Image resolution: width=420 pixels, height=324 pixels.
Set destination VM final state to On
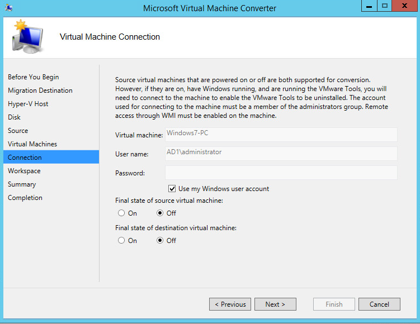pos(121,240)
